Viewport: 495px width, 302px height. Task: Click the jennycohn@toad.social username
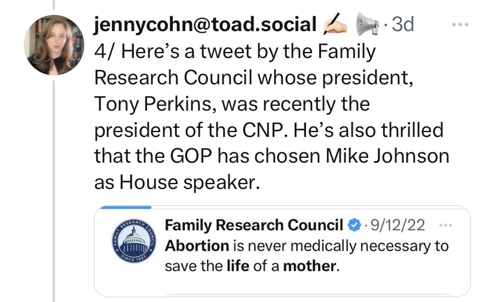pyautogui.click(x=205, y=25)
